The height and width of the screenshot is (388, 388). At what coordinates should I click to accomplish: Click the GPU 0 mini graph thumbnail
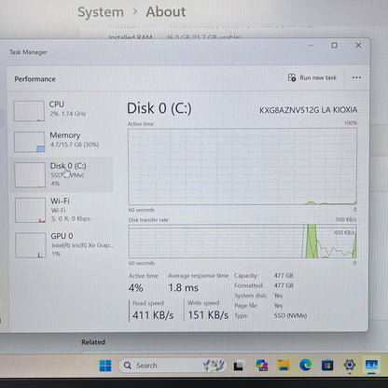click(31, 245)
